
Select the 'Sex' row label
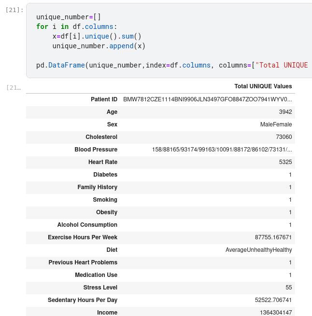click(112, 124)
